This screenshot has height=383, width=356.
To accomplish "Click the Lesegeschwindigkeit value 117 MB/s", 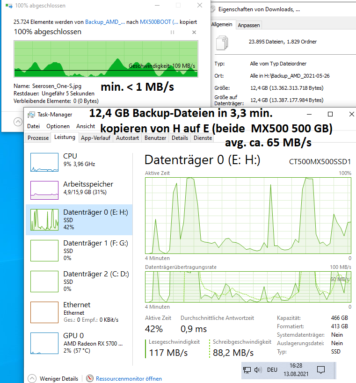I will coord(168,353).
